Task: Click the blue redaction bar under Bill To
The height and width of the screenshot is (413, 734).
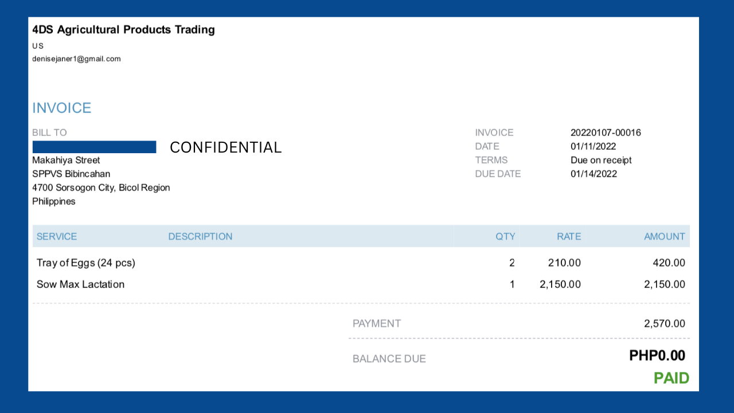Action: point(94,147)
